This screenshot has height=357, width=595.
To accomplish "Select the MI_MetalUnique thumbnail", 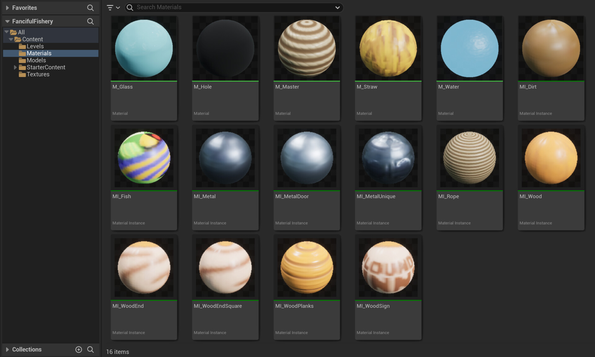I will click(x=388, y=158).
